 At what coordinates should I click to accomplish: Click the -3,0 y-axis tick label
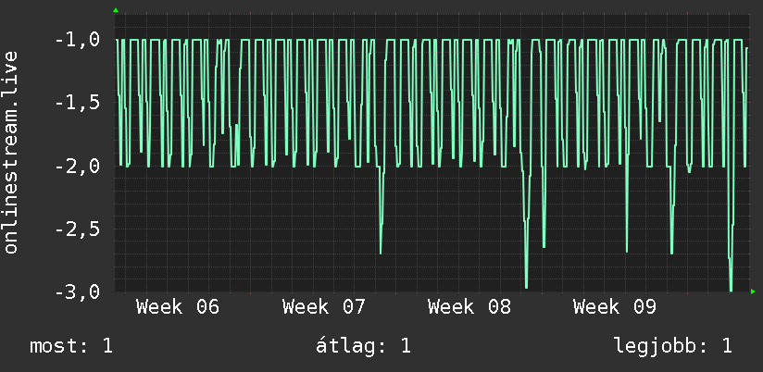[78, 291]
